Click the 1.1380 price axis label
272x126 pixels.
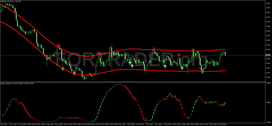[267, 45]
